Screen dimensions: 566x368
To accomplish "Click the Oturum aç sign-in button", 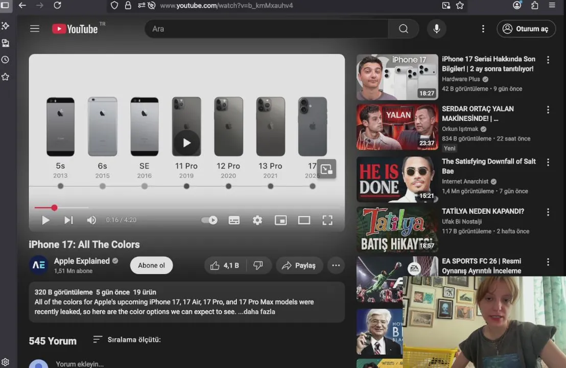I will click(x=526, y=29).
